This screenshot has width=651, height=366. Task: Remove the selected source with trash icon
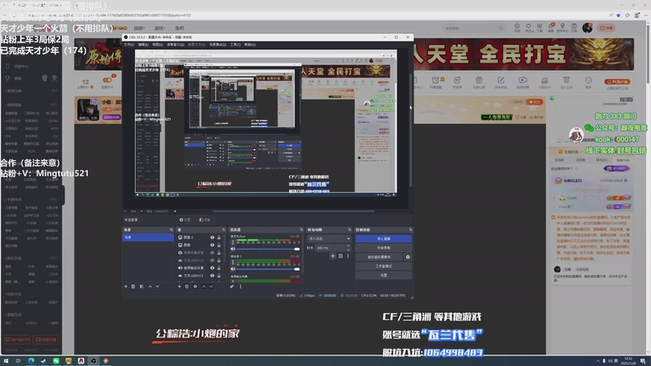tap(187, 286)
